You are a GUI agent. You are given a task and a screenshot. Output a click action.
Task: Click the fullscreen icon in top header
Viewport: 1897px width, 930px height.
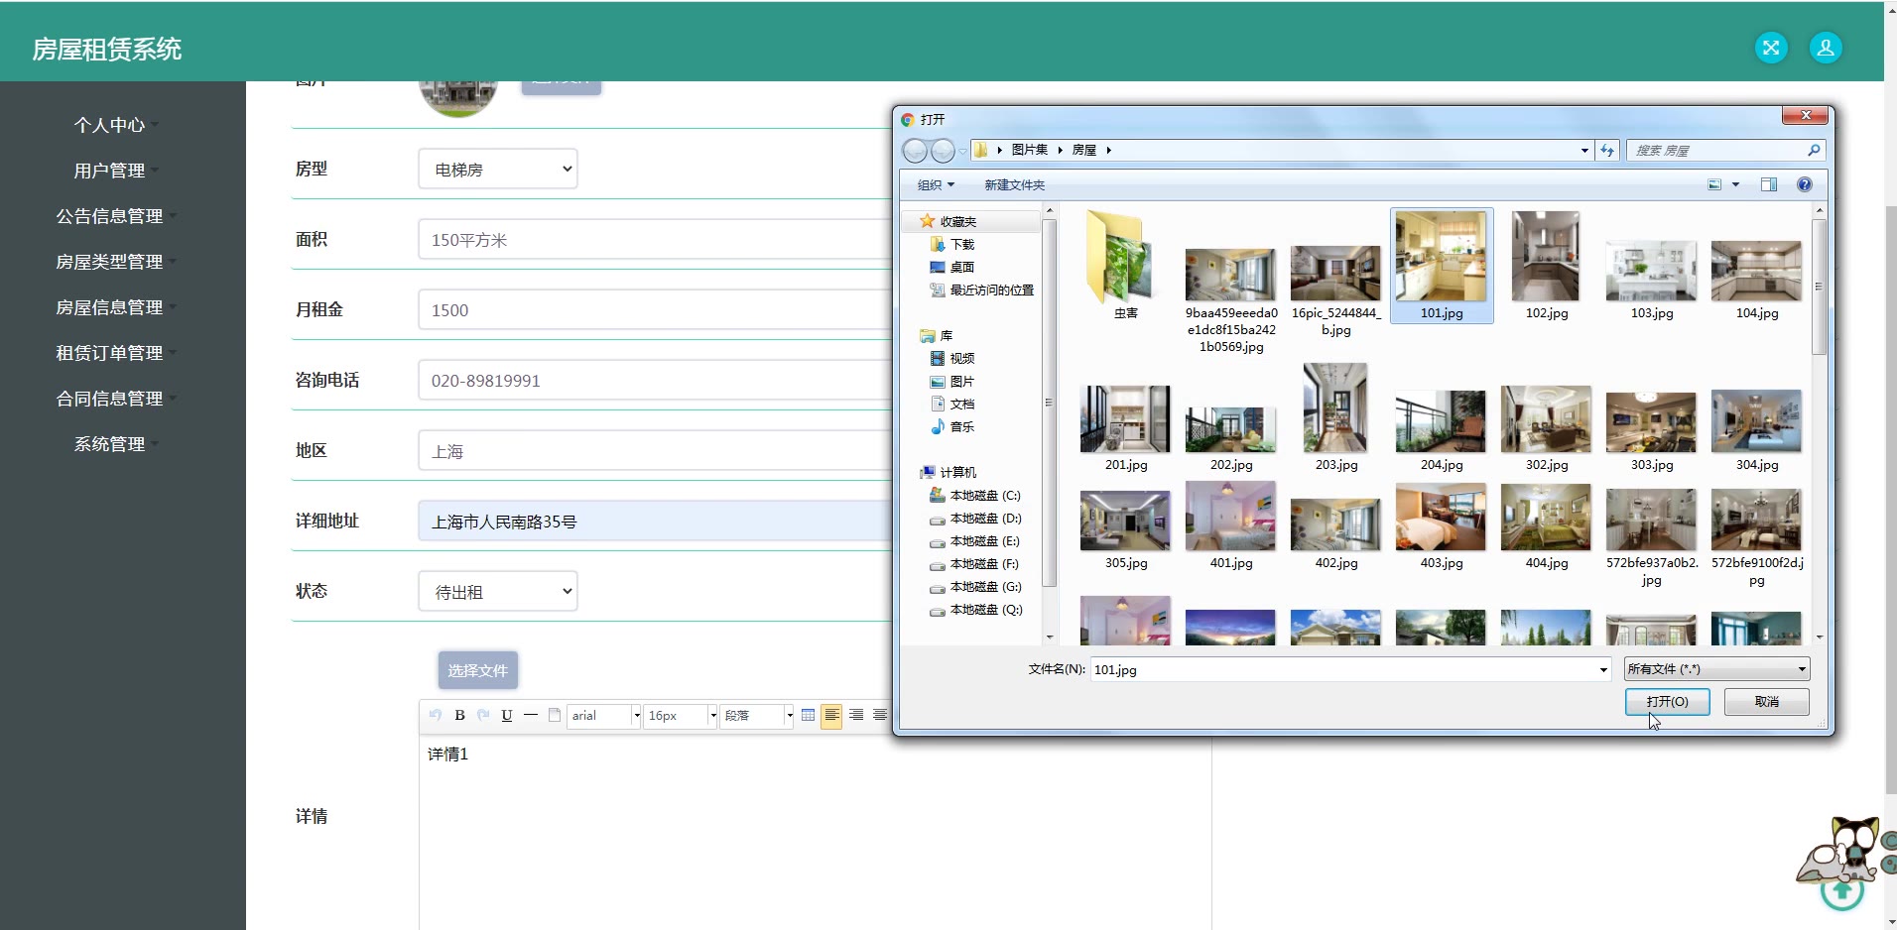[1771, 48]
